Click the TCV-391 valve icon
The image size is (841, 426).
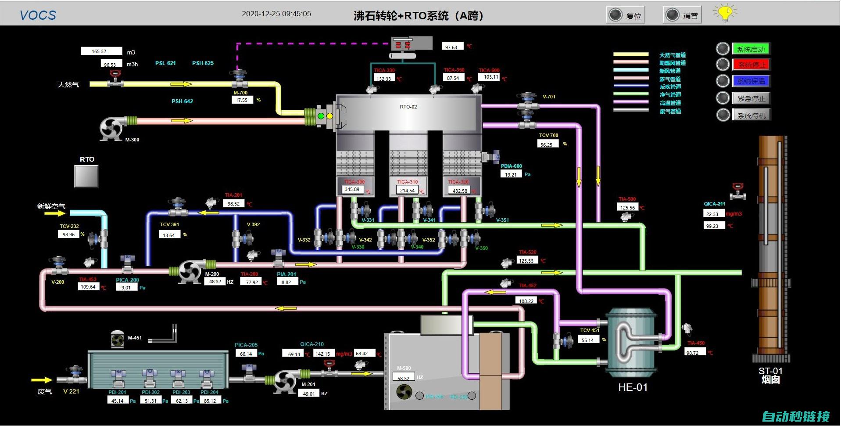[x=178, y=207]
